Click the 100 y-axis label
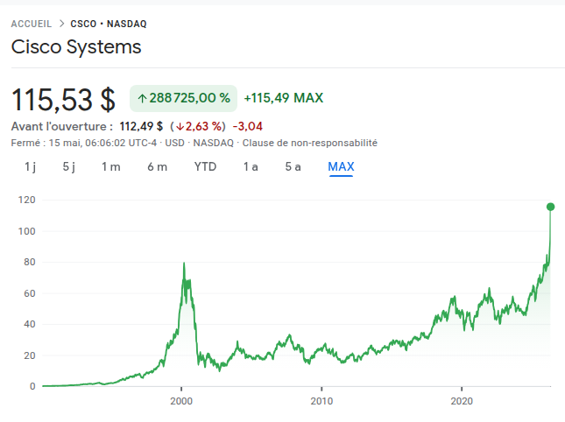This screenshot has width=565, height=422. tap(27, 231)
